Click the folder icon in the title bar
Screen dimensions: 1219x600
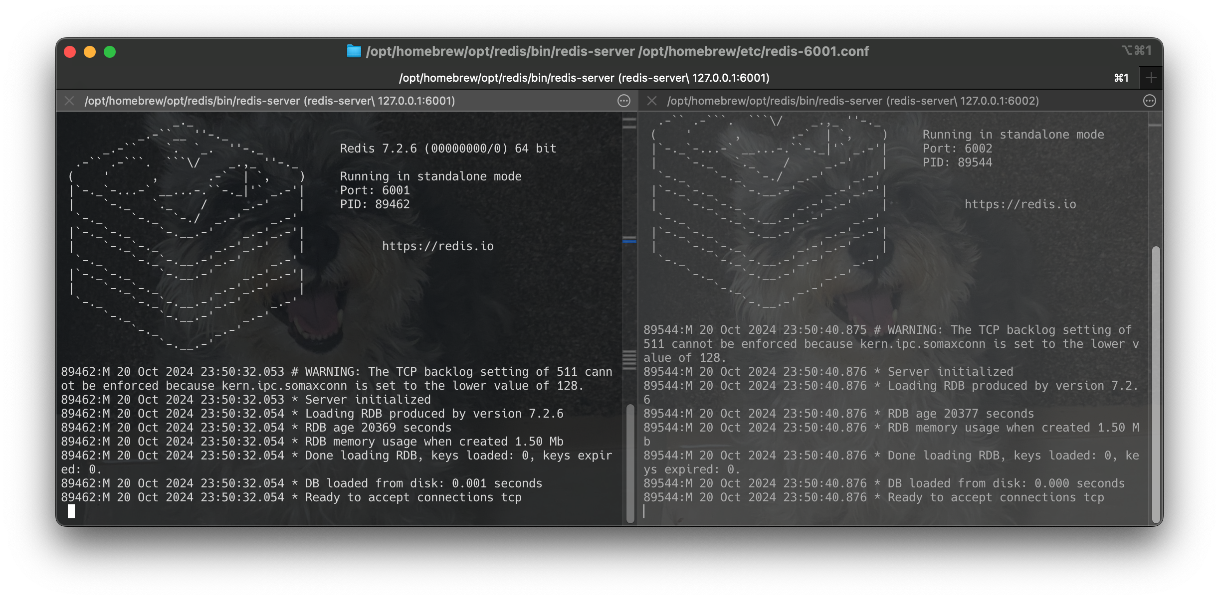pyautogui.click(x=355, y=51)
